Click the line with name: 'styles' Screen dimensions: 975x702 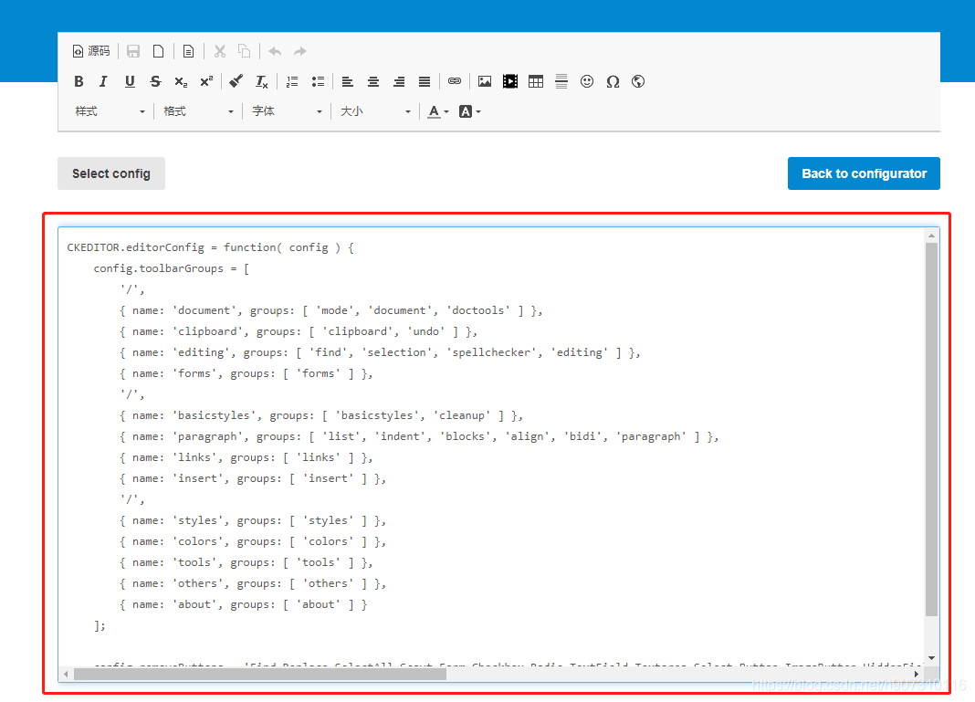[253, 520]
